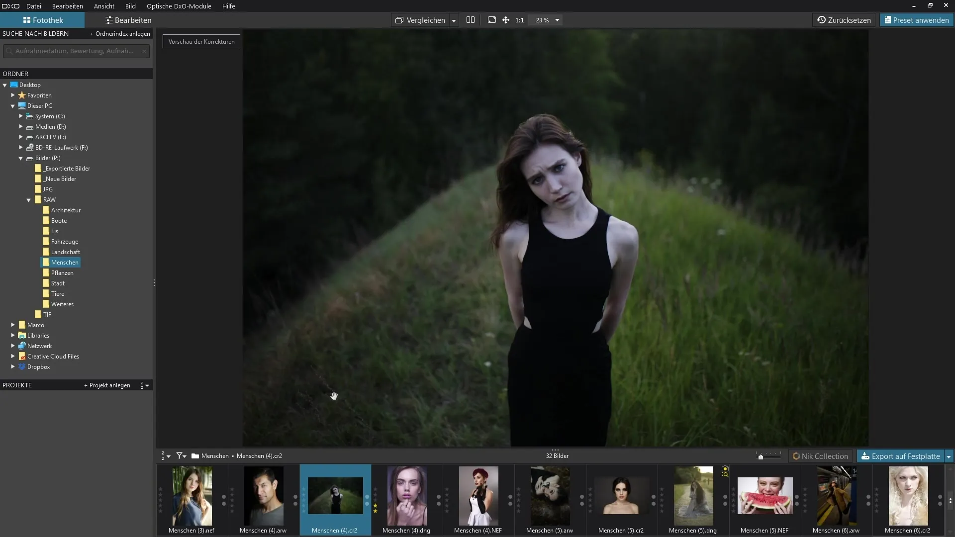Collapse the Dieser PC tree node
This screenshot has height=537, width=955.
(x=13, y=106)
